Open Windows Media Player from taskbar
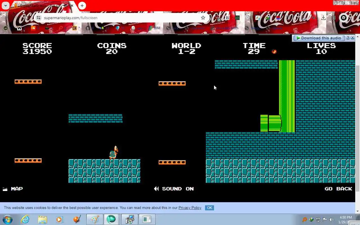This screenshot has width=360, height=225. tap(60, 219)
